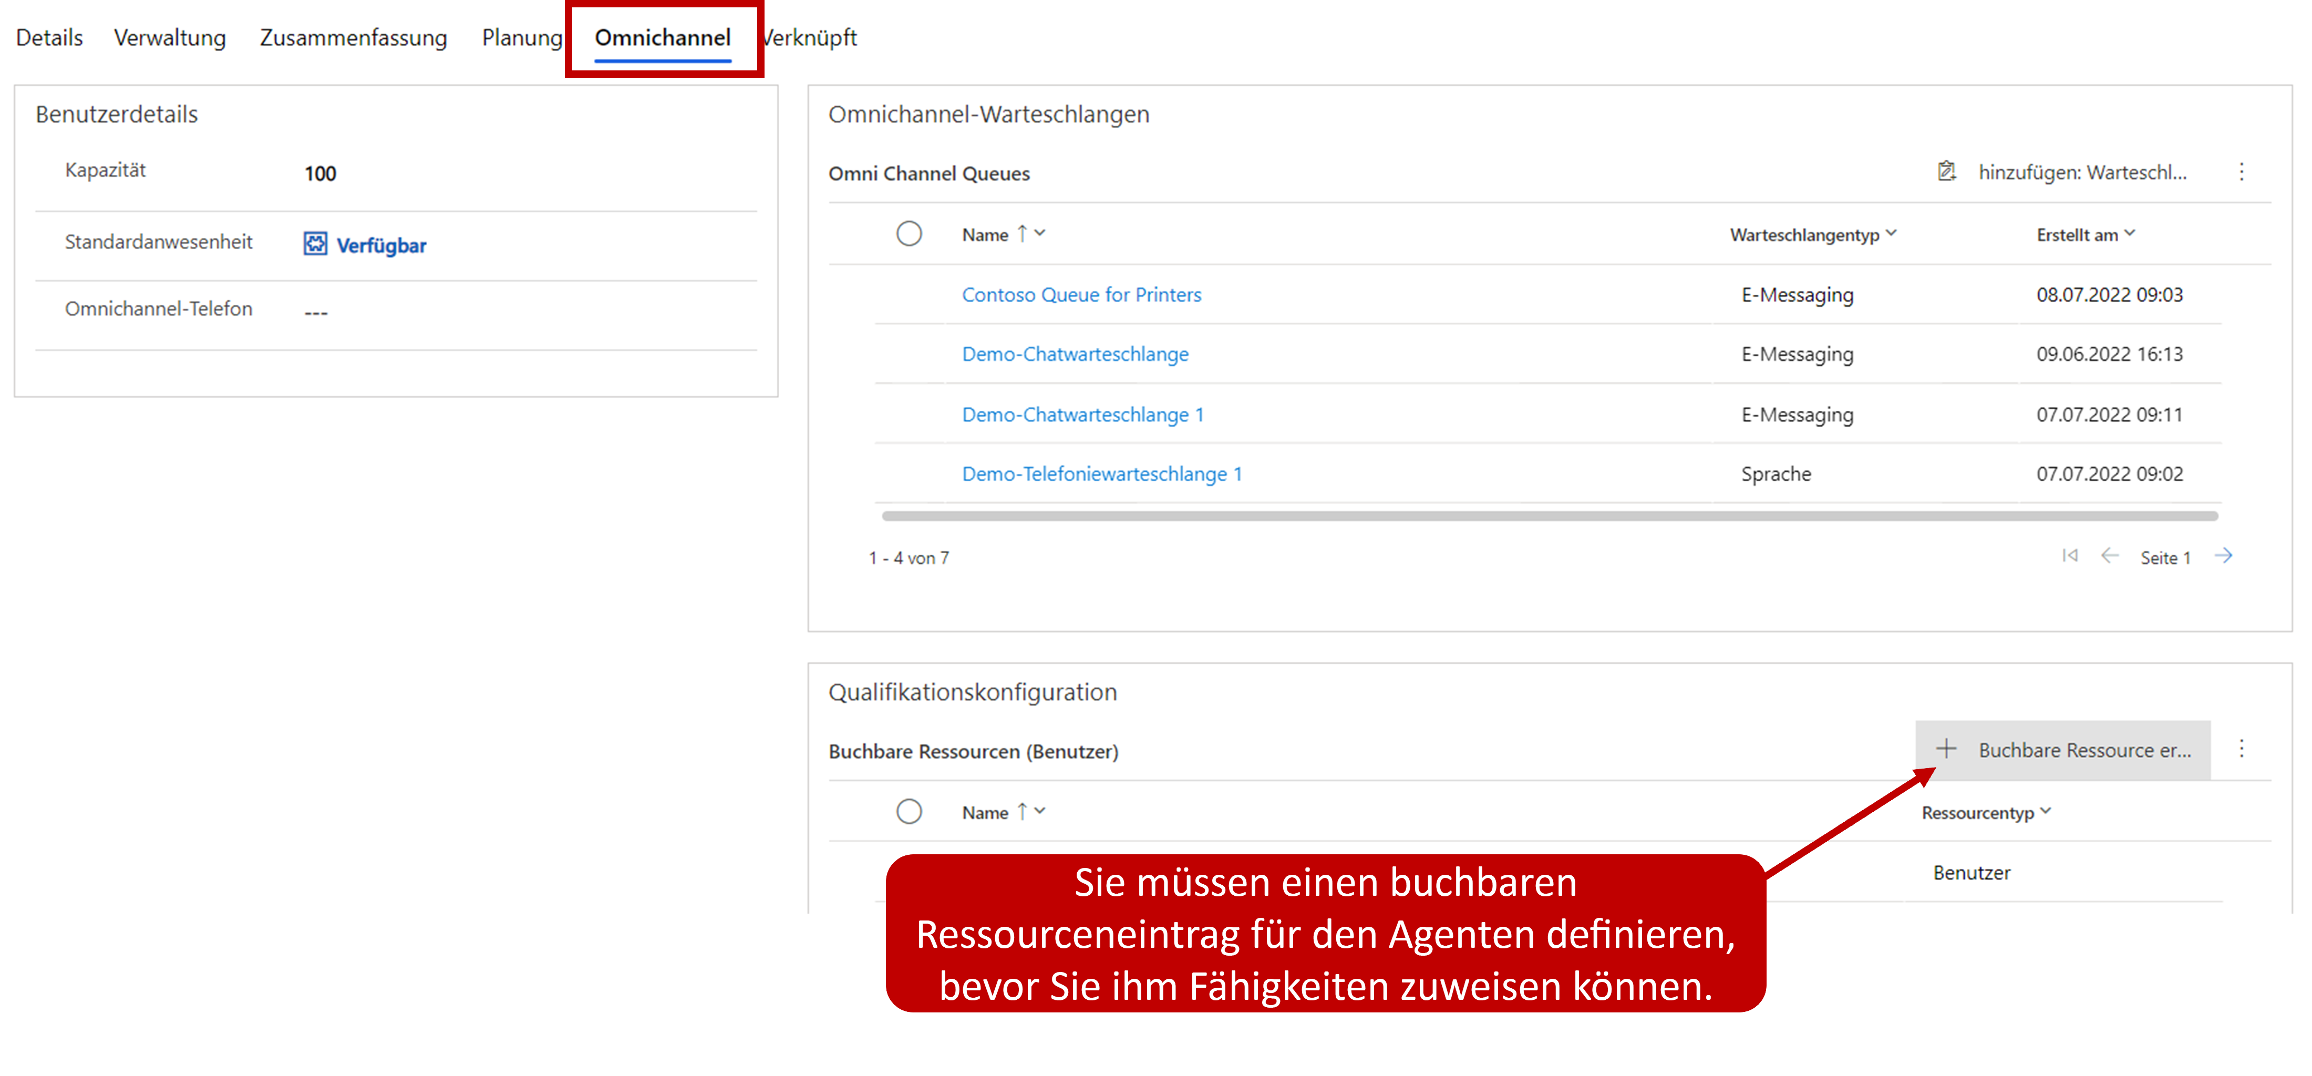Click the Kapazität value field 100
The height and width of the screenshot is (1076, 2312).
[321, 173]
